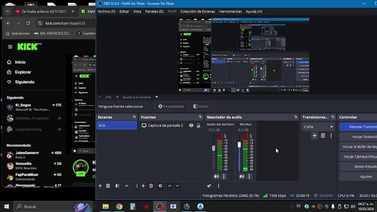This screenshot has height=212, width=377.
Task: Open Audio del escritorio three-dot options
Action: pyautogui.click(x=224, y=176)
